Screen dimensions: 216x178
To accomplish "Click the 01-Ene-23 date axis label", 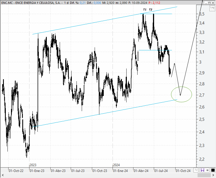I will point(37,171).
